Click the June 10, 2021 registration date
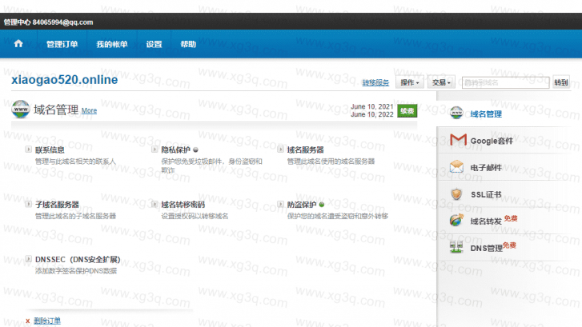The width and height of the screenshot is (582, 327). pos(372,107)
